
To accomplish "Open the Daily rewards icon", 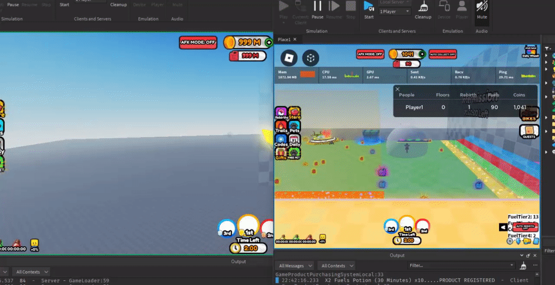I will (x=295, y=140).
